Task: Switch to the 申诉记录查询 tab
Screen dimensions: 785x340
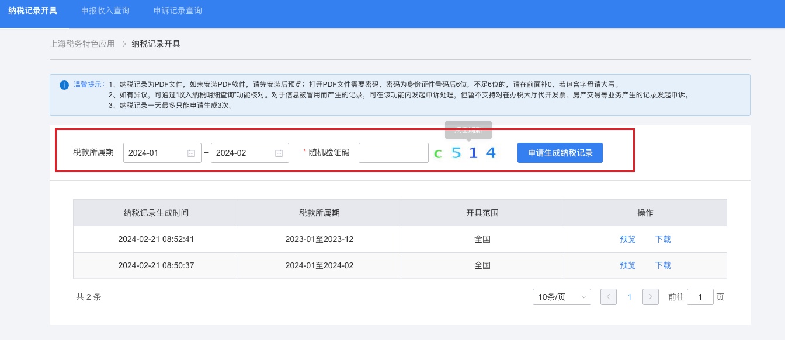Action: point(178,11)
